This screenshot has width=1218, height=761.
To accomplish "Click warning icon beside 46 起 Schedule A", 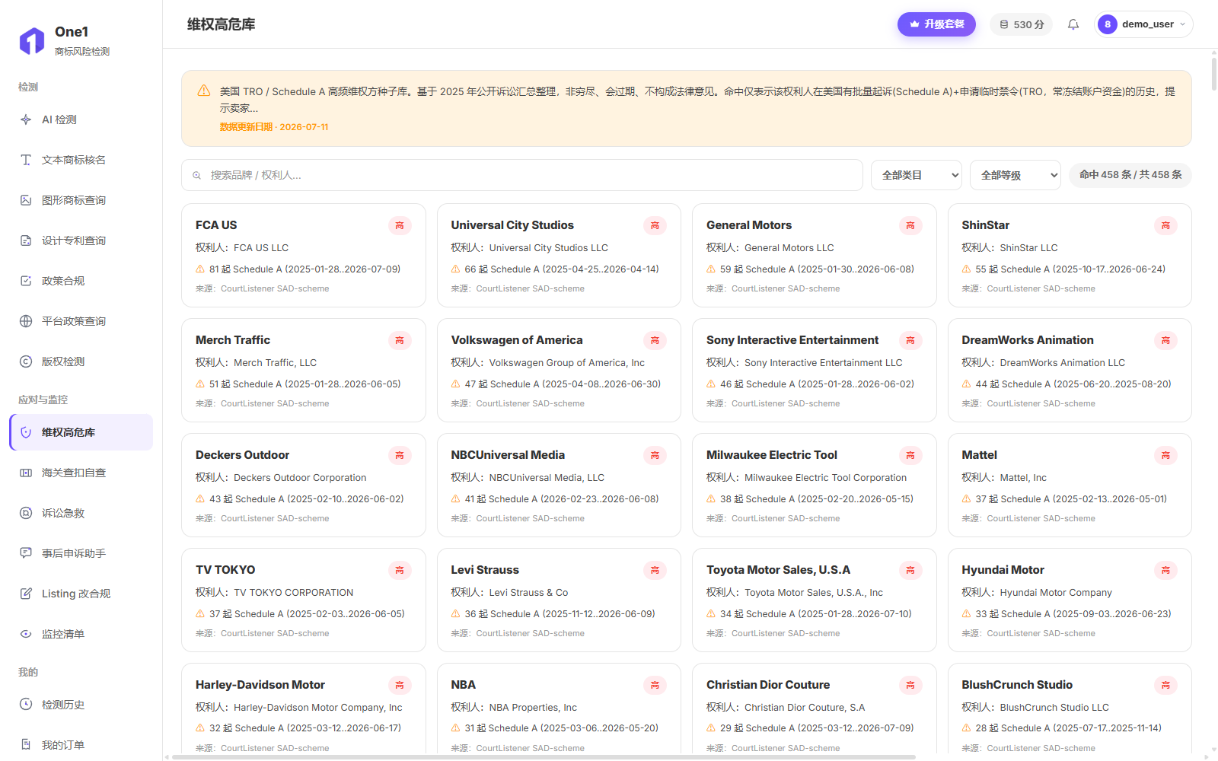I will [711, 384].
